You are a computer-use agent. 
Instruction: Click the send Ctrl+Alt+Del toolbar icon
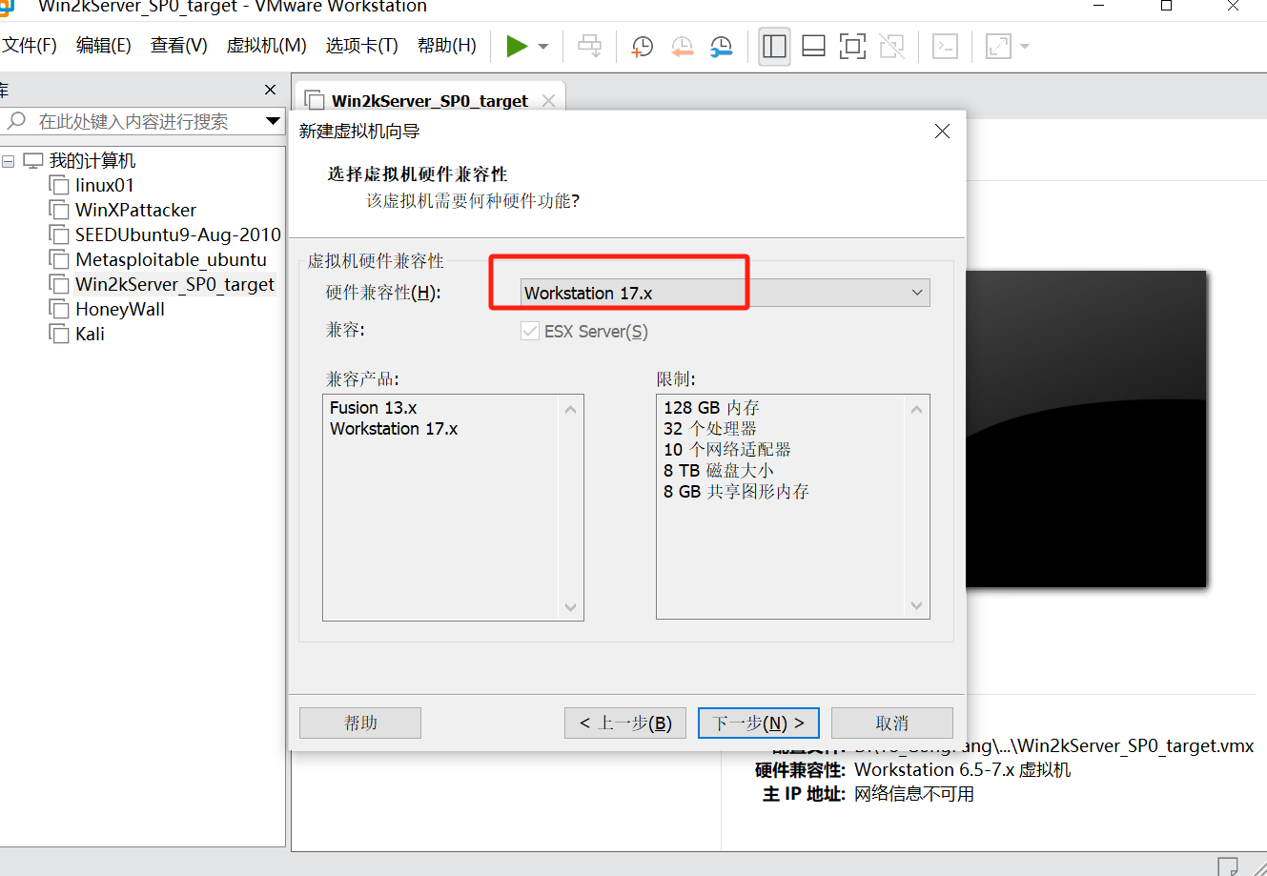click(590, 46)
